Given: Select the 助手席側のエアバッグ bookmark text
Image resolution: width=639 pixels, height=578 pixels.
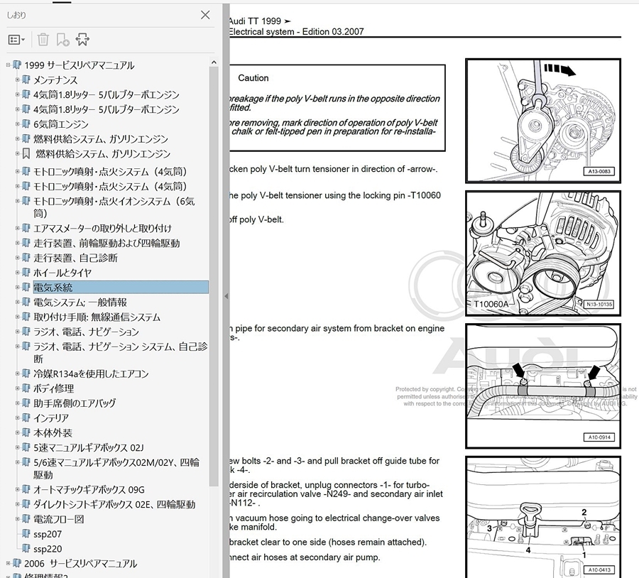Looking at the screenshot, I should coord(75,403).
